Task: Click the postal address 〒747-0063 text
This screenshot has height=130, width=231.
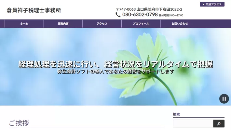Action: (149, 9)
